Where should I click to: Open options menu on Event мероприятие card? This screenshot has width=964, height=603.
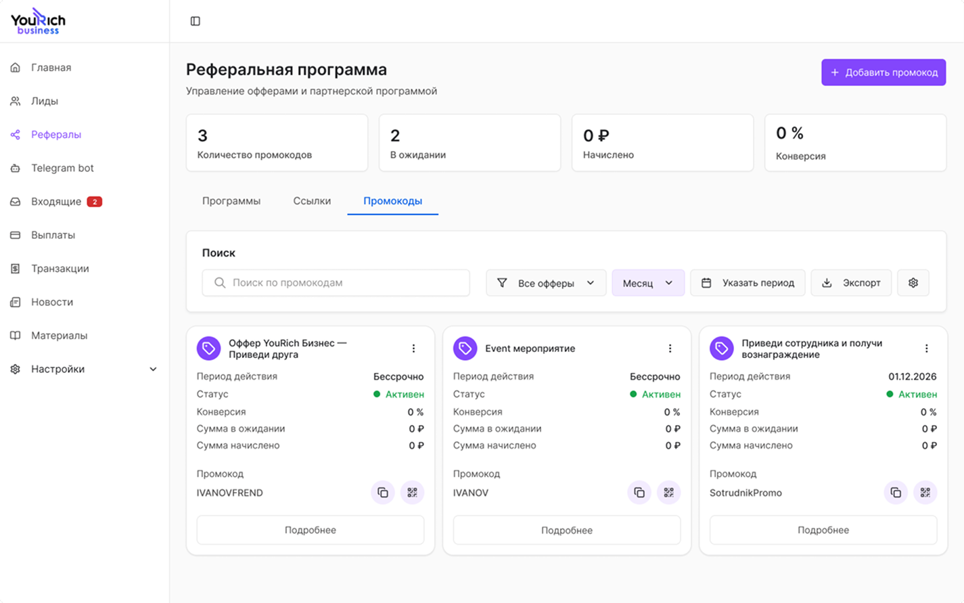point(670,348)
